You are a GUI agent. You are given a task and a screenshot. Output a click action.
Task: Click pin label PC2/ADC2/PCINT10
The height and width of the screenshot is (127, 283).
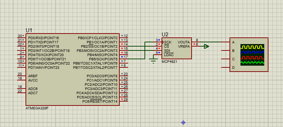(x=101, y=85)
